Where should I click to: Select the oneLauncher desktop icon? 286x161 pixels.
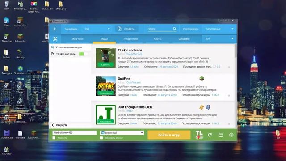20,22
